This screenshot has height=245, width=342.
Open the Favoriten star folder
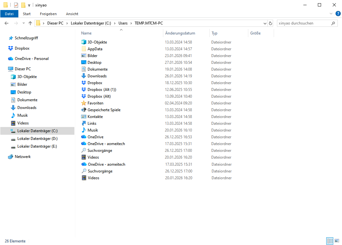[95, 103]
